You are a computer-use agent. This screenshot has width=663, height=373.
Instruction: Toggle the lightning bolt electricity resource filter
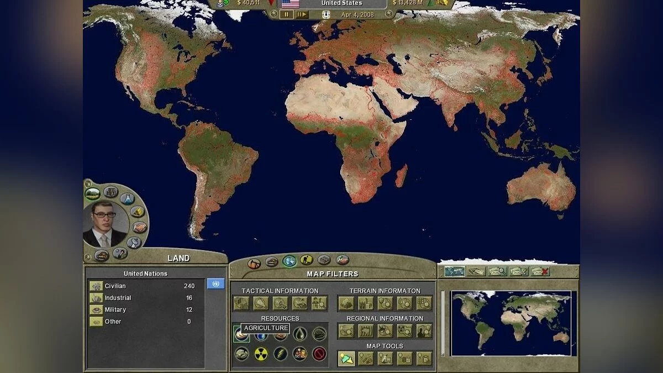[280, 354]
